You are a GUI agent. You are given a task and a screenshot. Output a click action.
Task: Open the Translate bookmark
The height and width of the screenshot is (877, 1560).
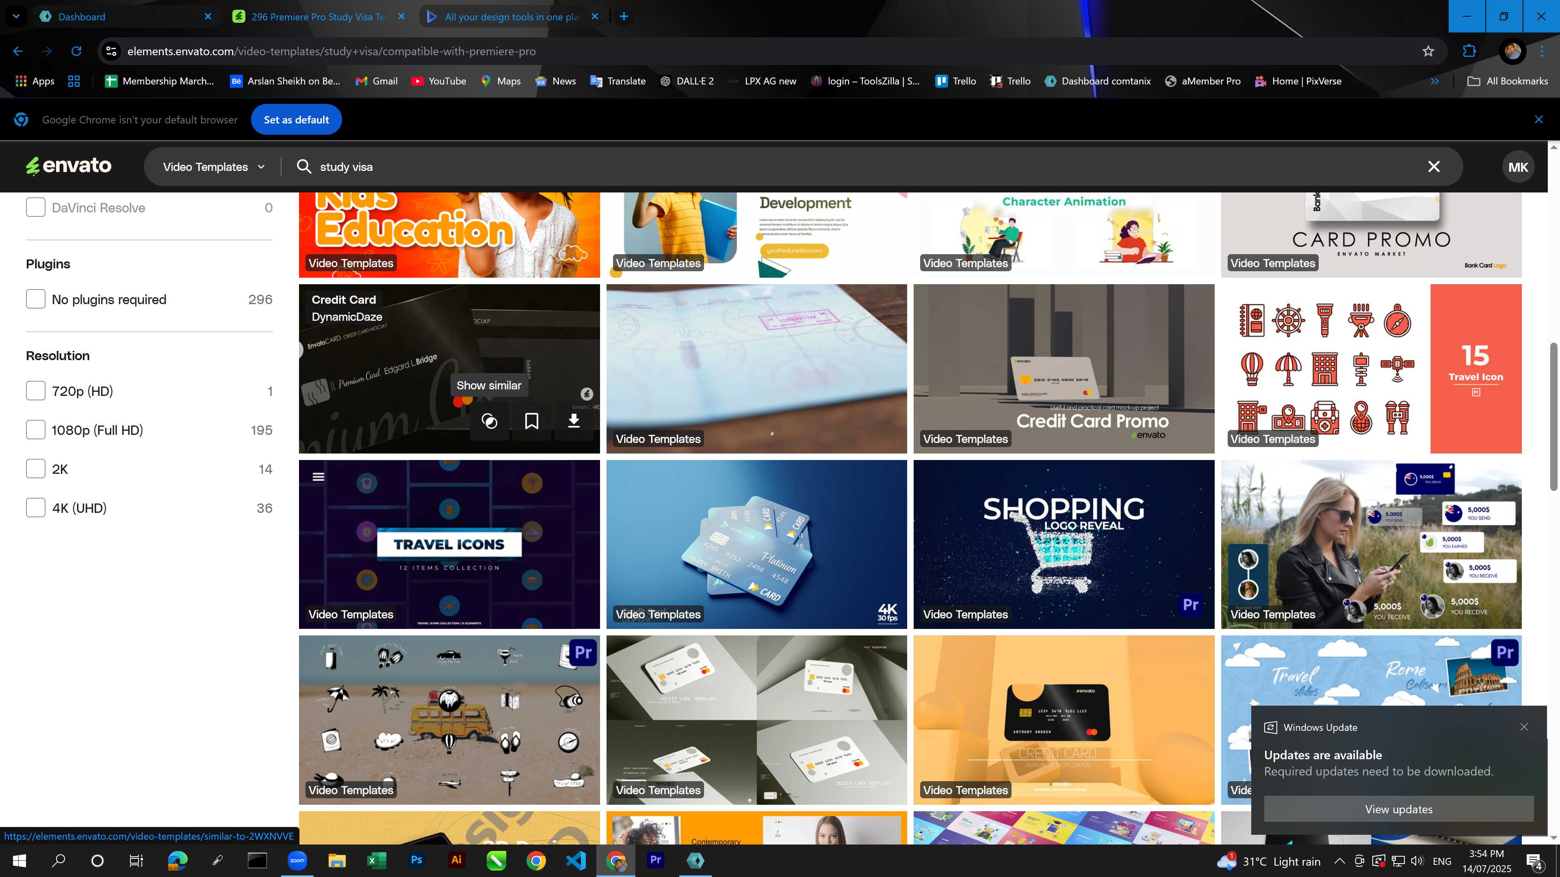[x=617, y=81]
